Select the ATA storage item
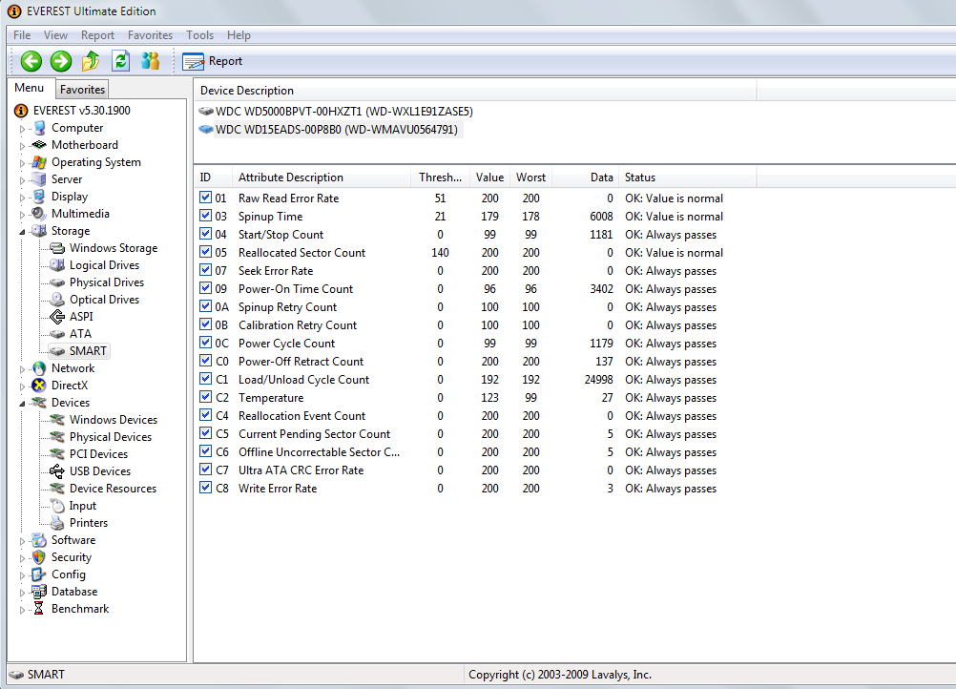Image resolution: width=956 pixels, height=689 pixels. [x=80, y=334]
